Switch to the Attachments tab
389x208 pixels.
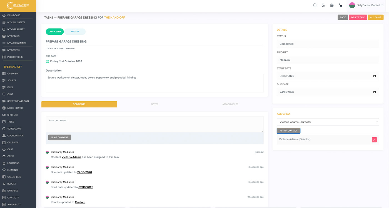click(x=230, y=104)
